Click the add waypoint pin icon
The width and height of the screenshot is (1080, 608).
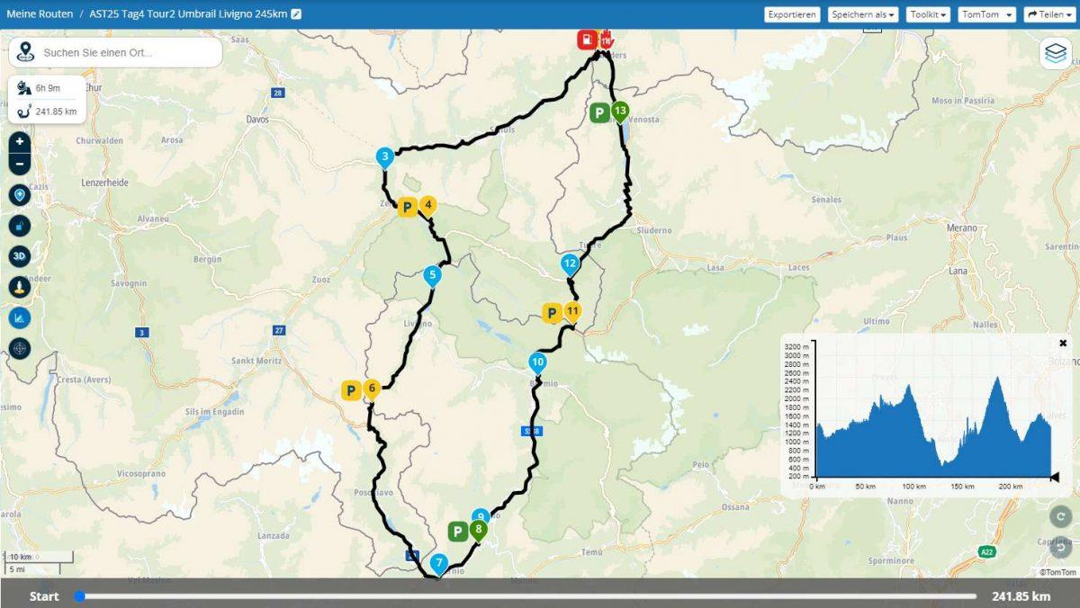tap(20, 195)
